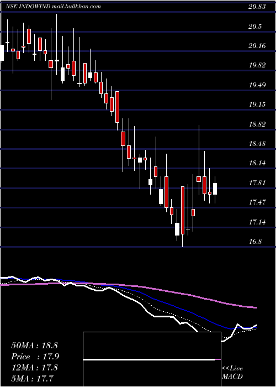Select the 18.82 price axis label

click(x=257, y=124)
